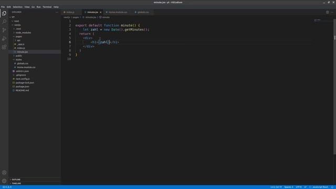The width and height of the screenshot is (336, 189).
Task: Collapse the pages folder
Action: [19, 36]
